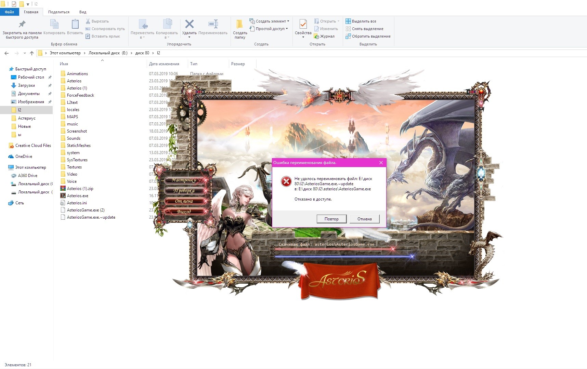Image resolution: width=587 pixels, height=369 pixels.
Task: Click the Asterios (1).zip archive icon
Action: click(x=63, y=189)
